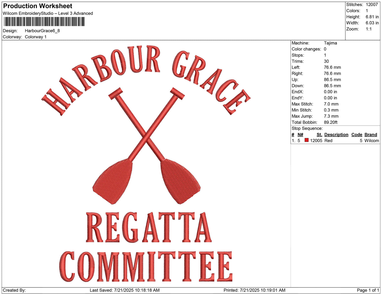Select the 'Colorway 1' value
The width and height of the screenshot is (382, 294).
click(36, 37)
